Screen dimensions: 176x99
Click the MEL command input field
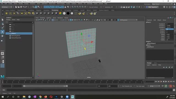(37, 90)
